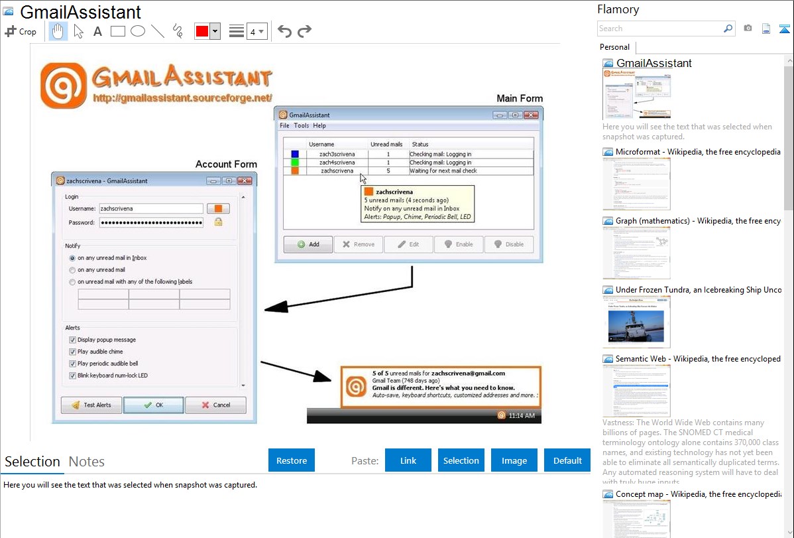This screenshot has height=538, width=794.
Task: Click the blue upload icon in Flamory panel
Action: pos(784,29)
